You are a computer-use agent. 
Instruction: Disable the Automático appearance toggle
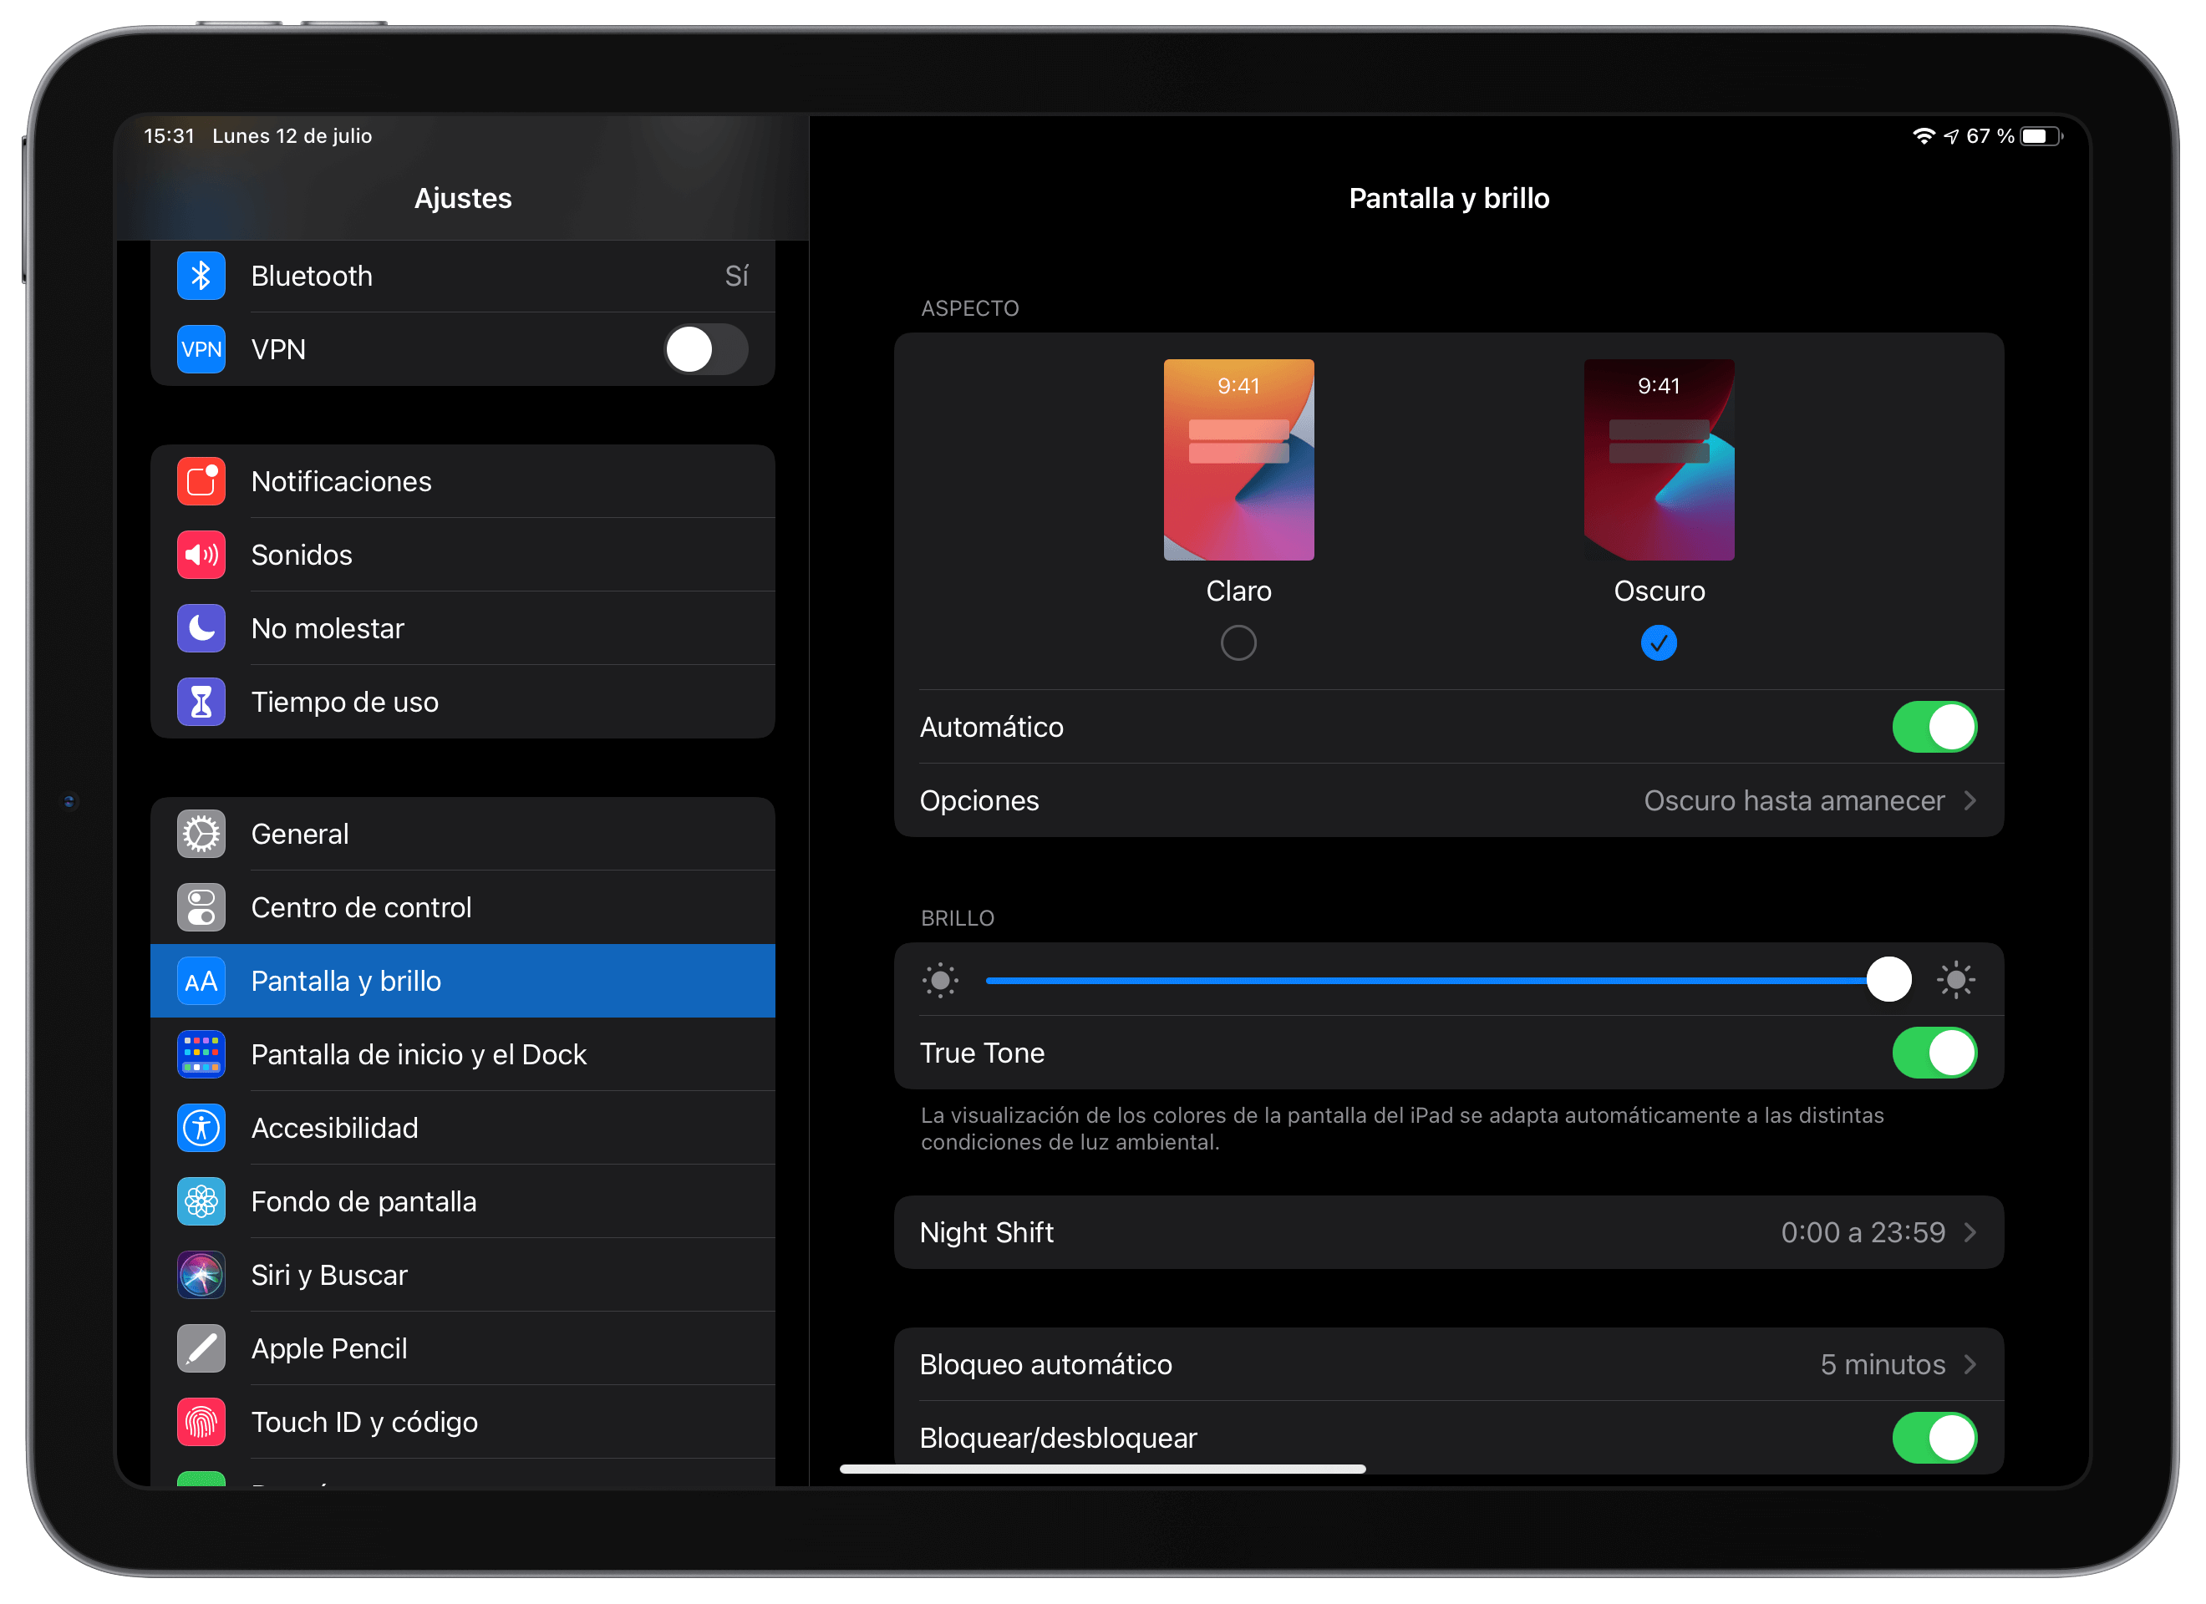pos(1934,726)
